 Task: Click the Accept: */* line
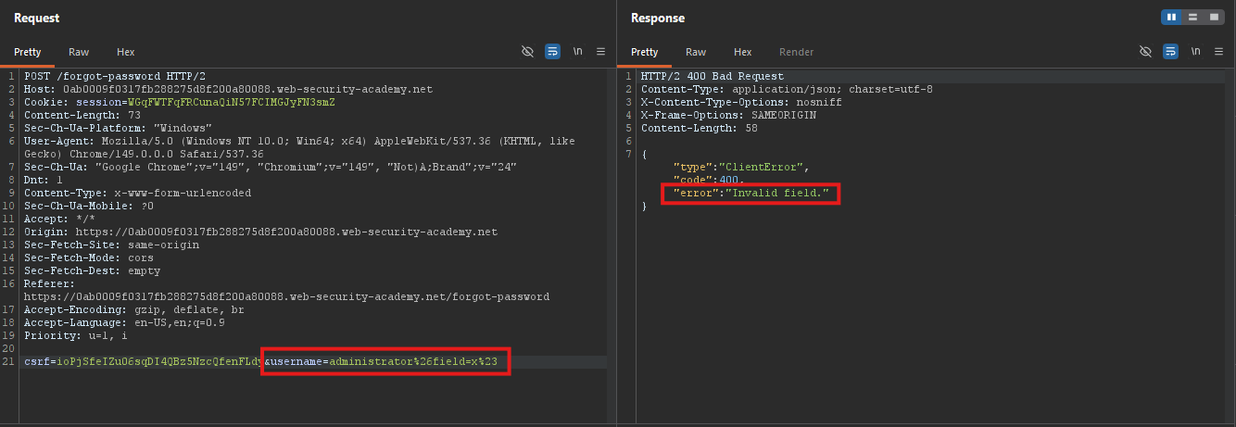click(x=59, y=220)
